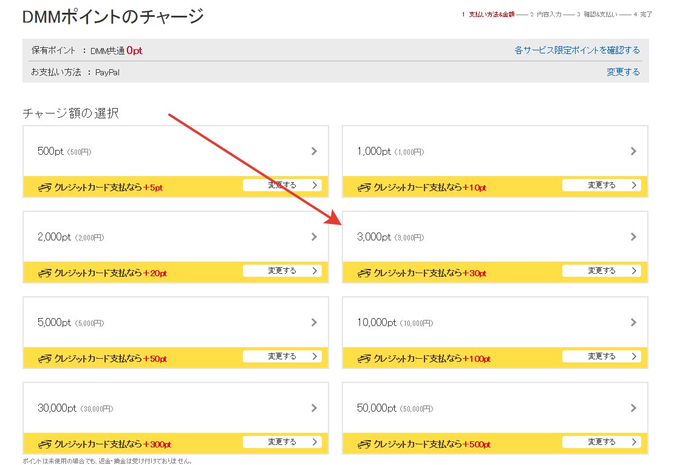The height and width of the screenshot is (465, 691).
Task: Click the credit card icon in +300pt banner
Action: click(44, 444)
